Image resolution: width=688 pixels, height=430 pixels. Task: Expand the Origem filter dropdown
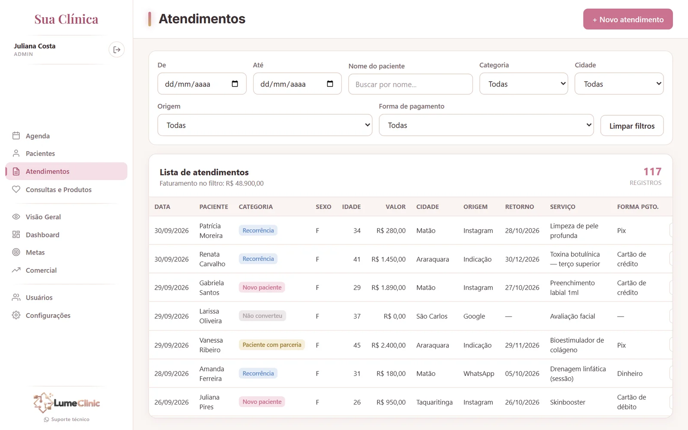pyautogui.click(x=265, y=125)
